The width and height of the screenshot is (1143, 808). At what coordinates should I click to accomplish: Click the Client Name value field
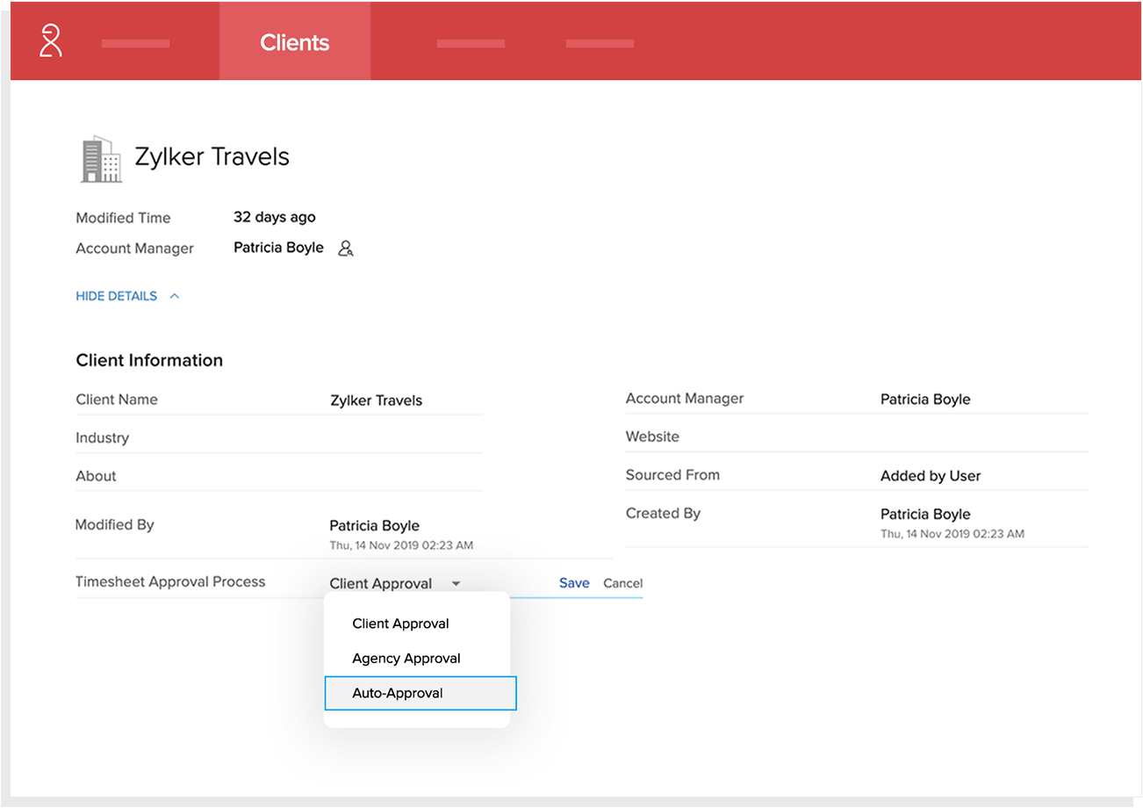376,400
